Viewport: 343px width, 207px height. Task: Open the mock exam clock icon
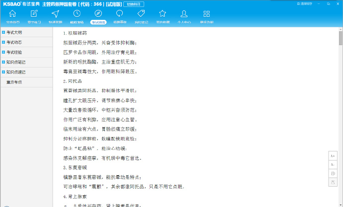pyautogui.click(x=77, y=13)
